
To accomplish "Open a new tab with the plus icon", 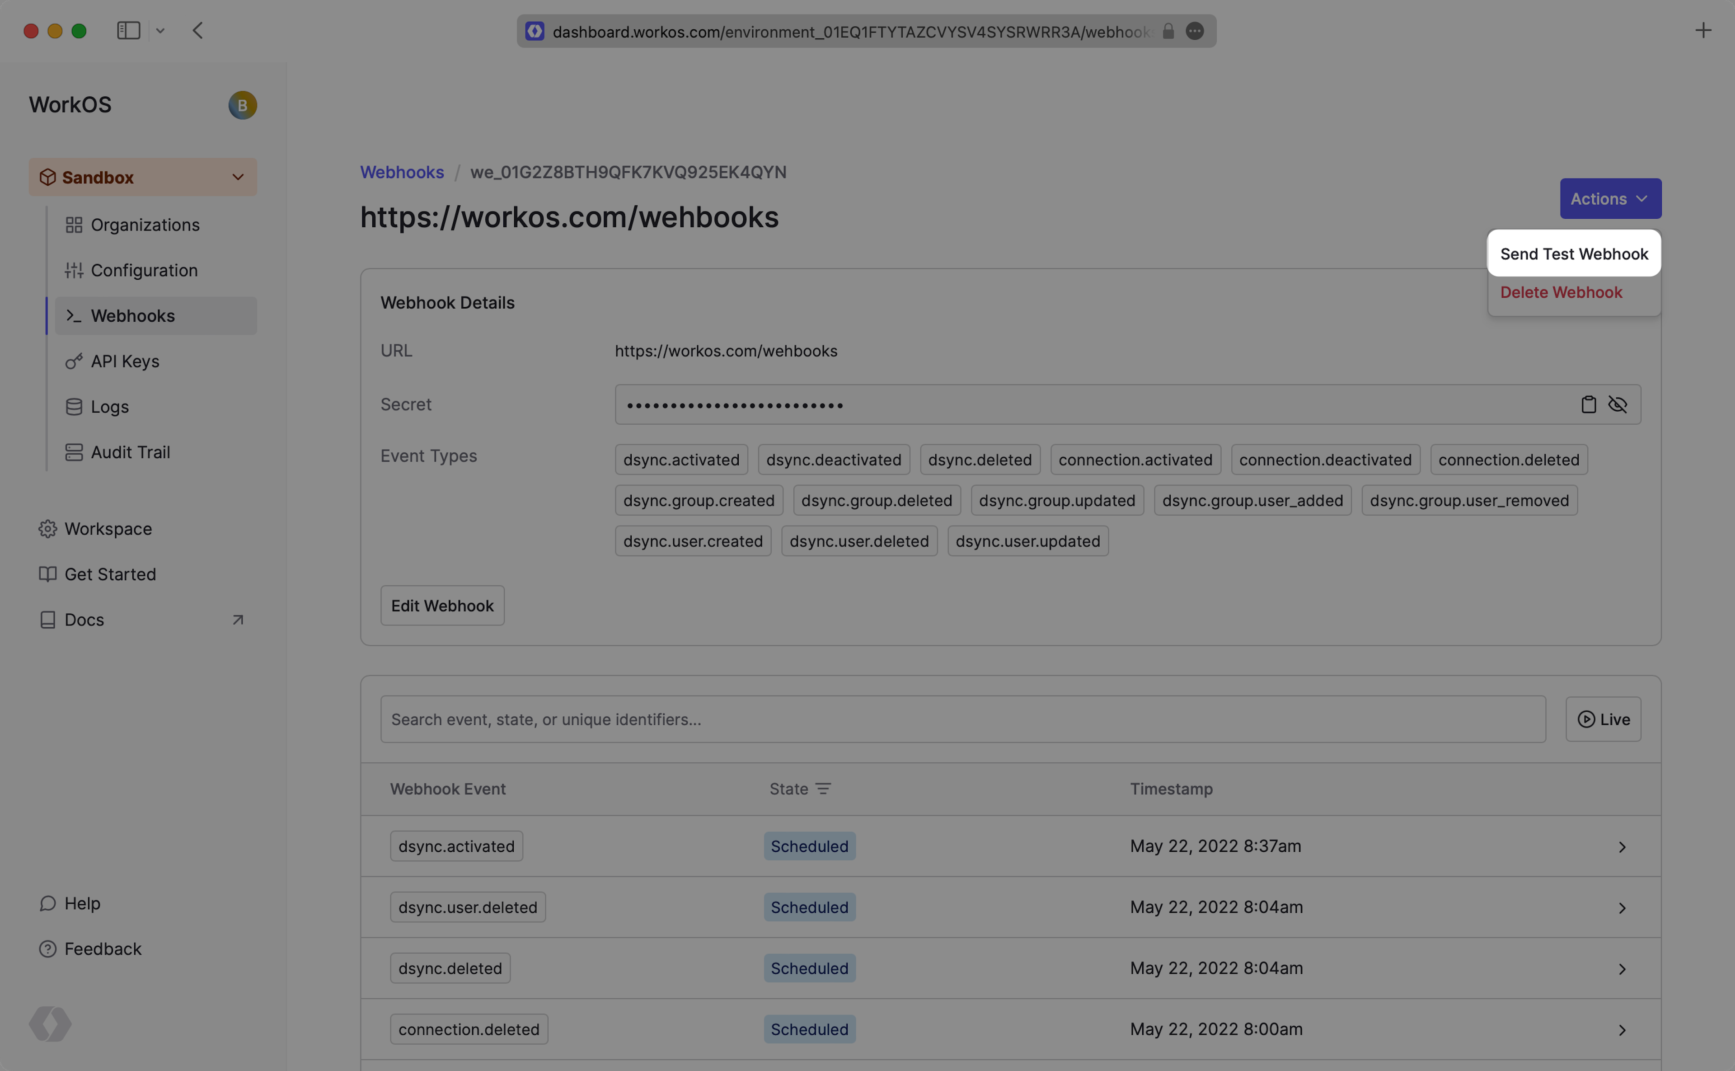I will coord(1703,30).
